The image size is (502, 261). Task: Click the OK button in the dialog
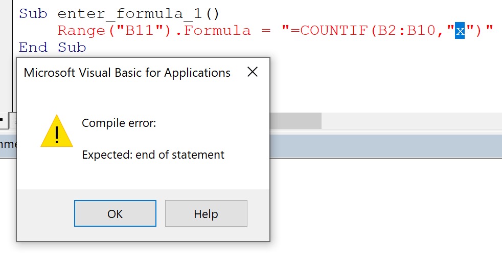pos(115,213)
